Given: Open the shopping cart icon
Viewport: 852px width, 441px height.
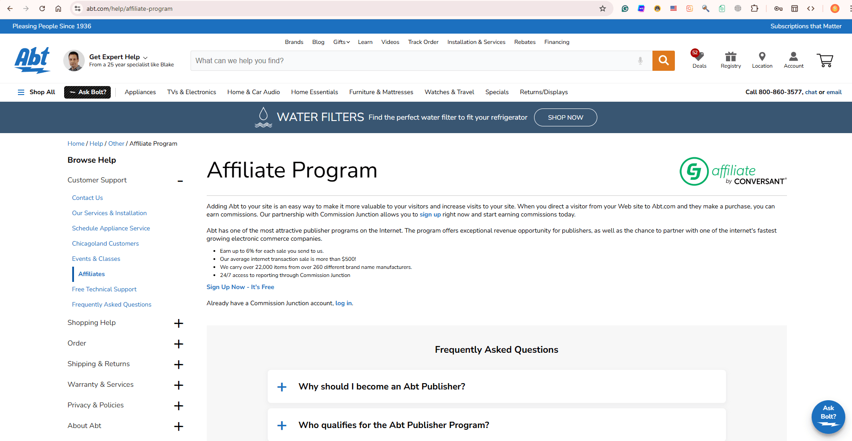Looking at the screenshot, I should pos(825,60).
